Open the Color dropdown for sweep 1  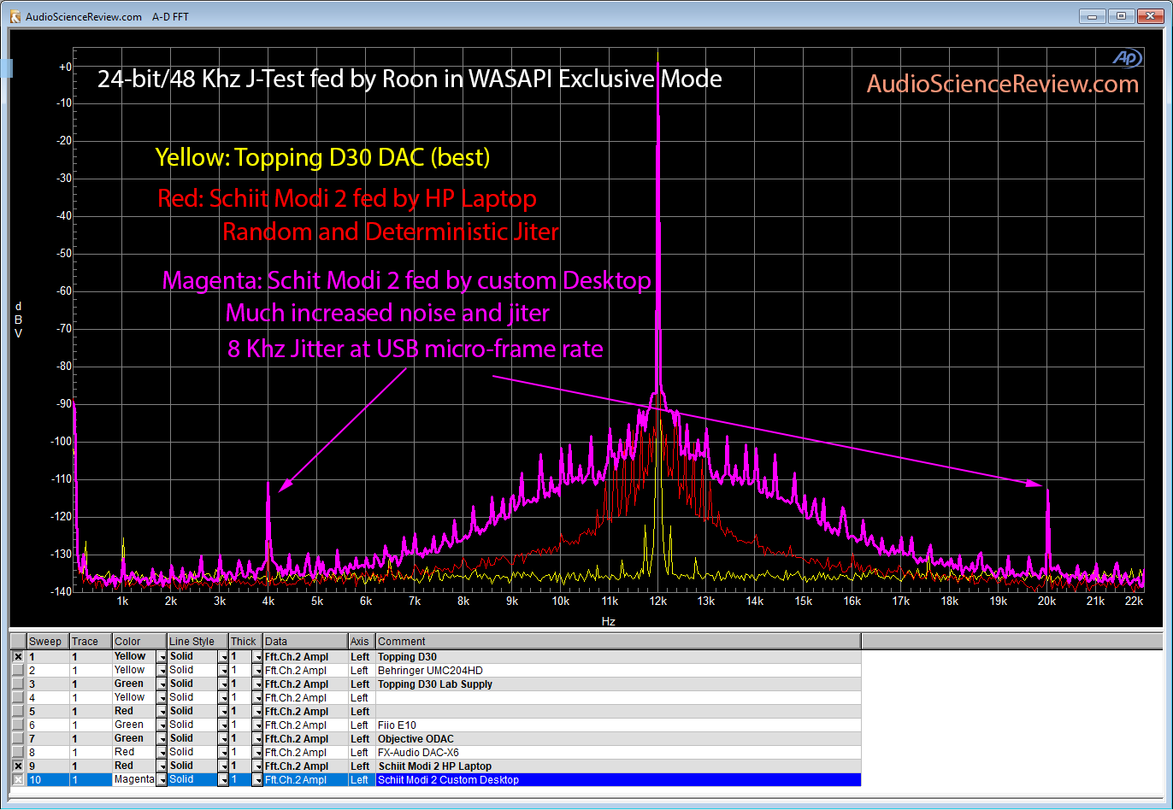coord(161,656)
